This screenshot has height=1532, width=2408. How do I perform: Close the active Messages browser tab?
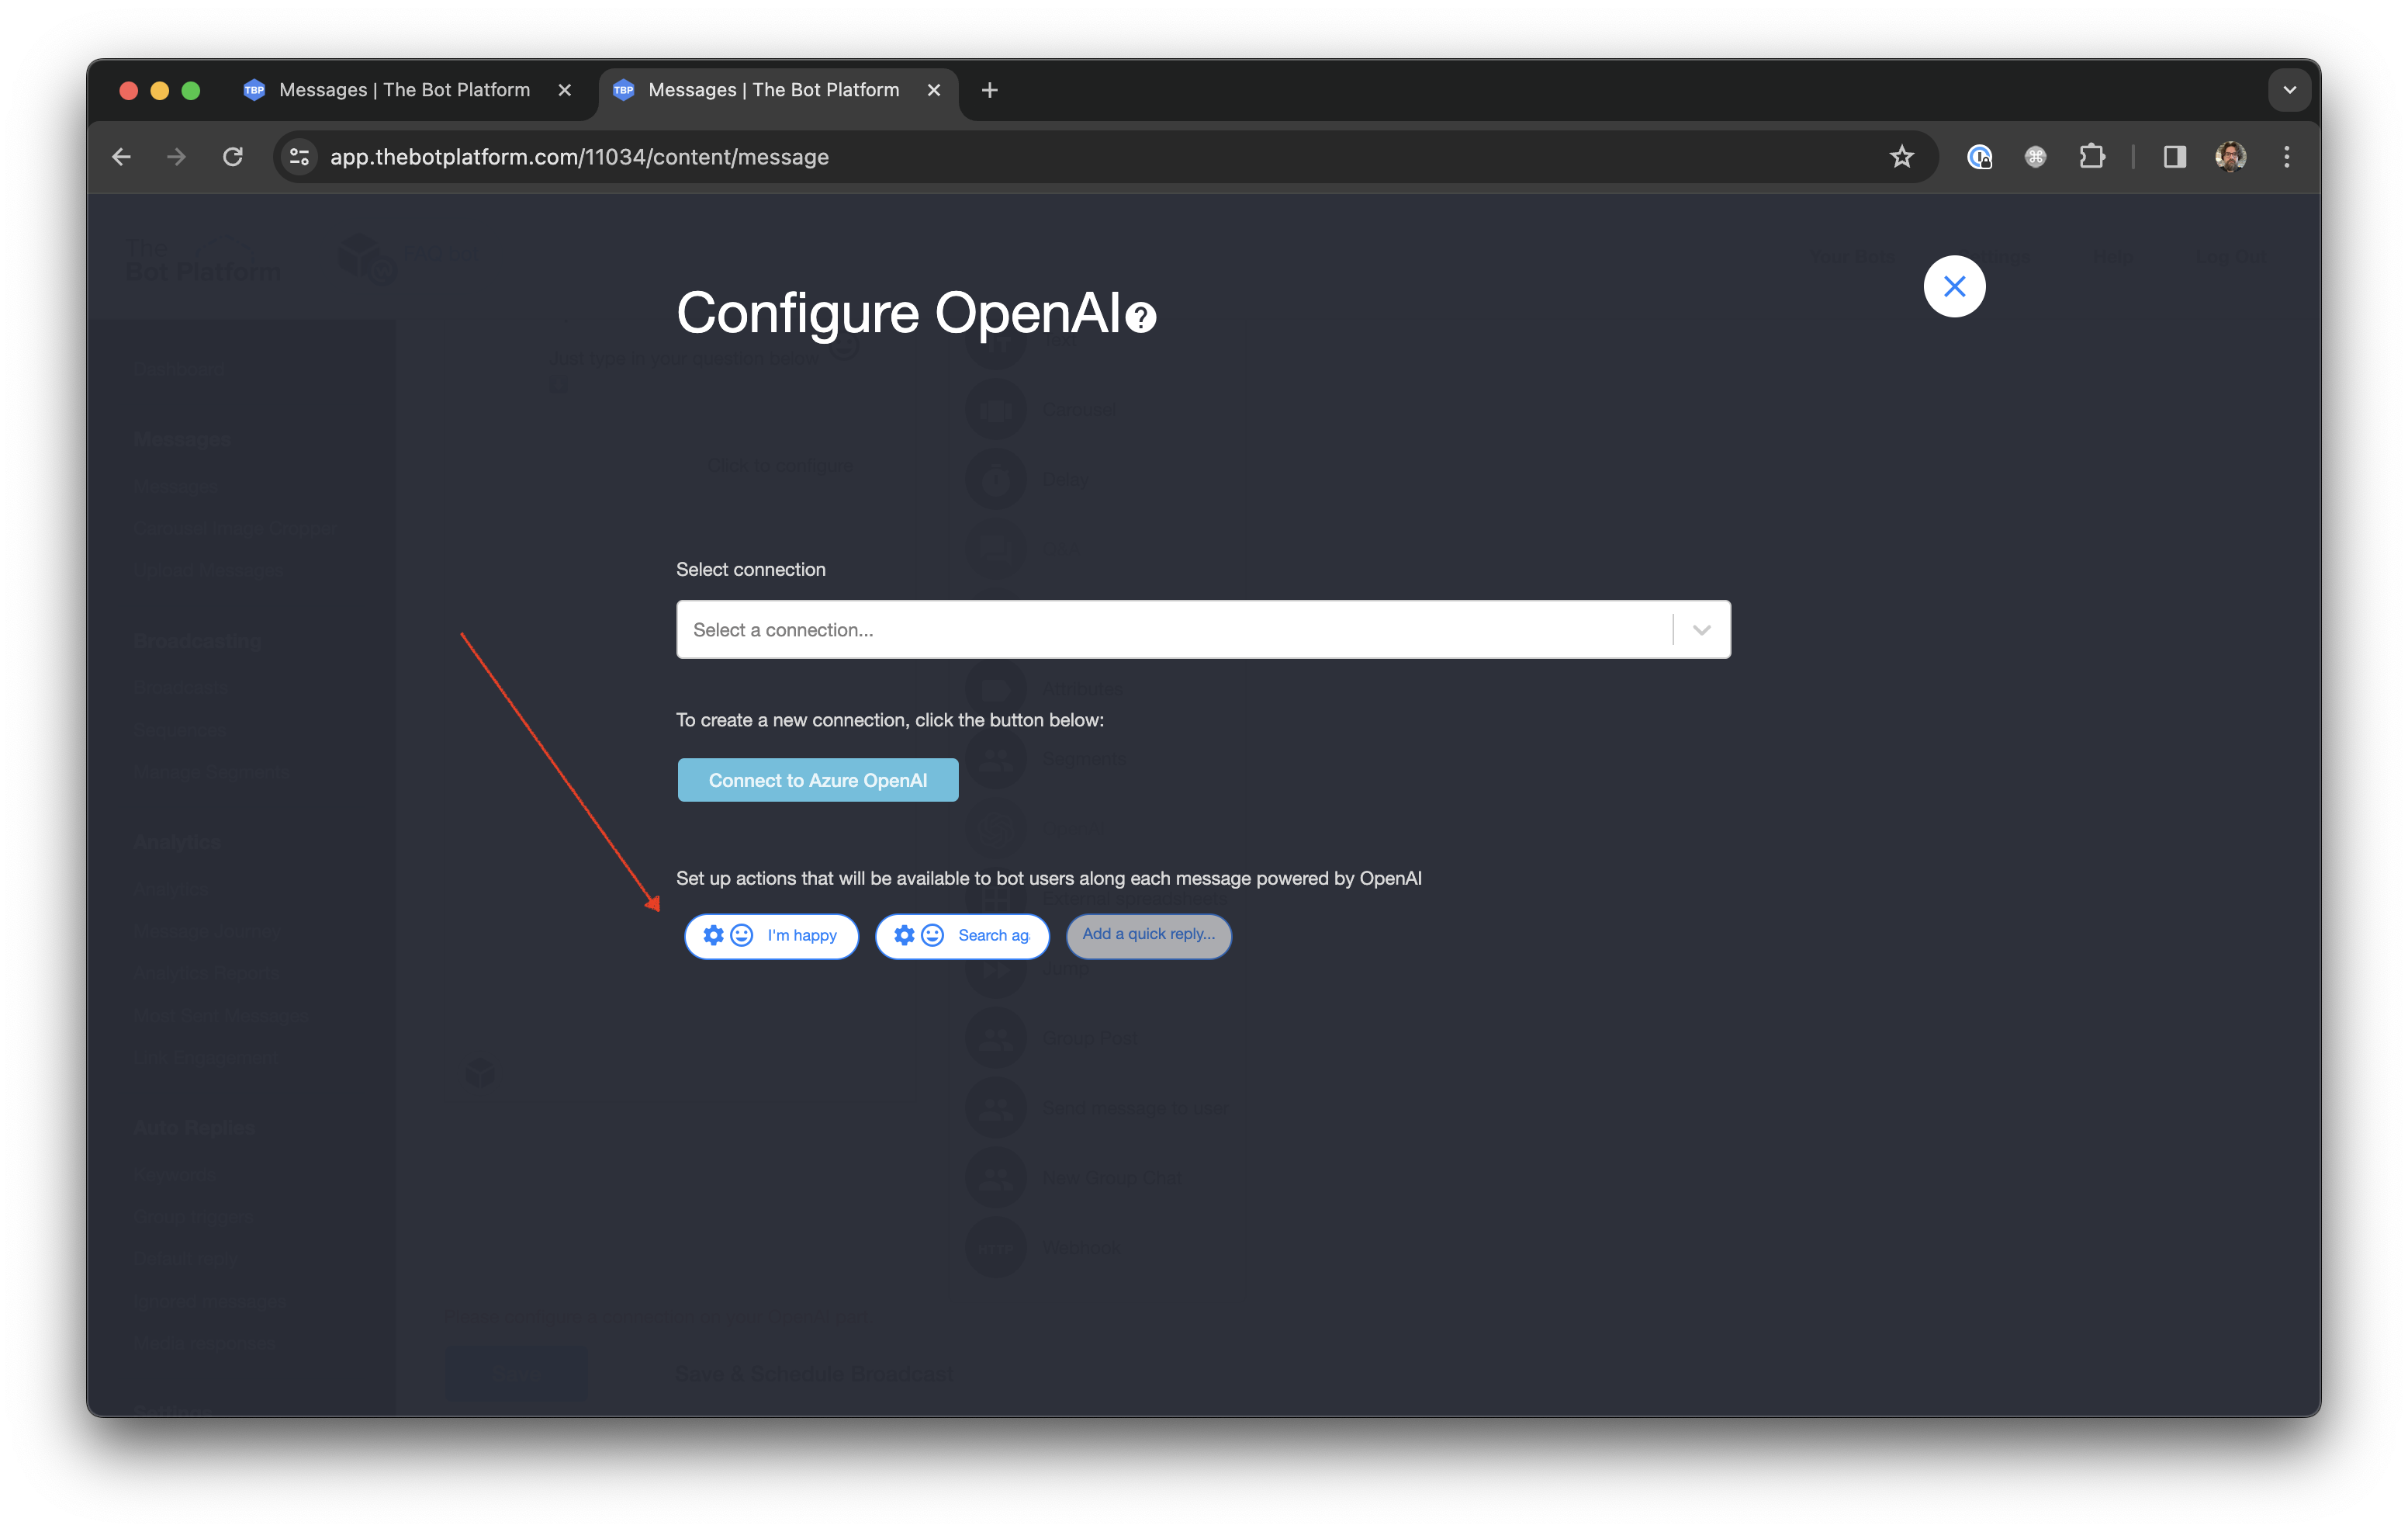pyautogui.click(x=933, y=90)
